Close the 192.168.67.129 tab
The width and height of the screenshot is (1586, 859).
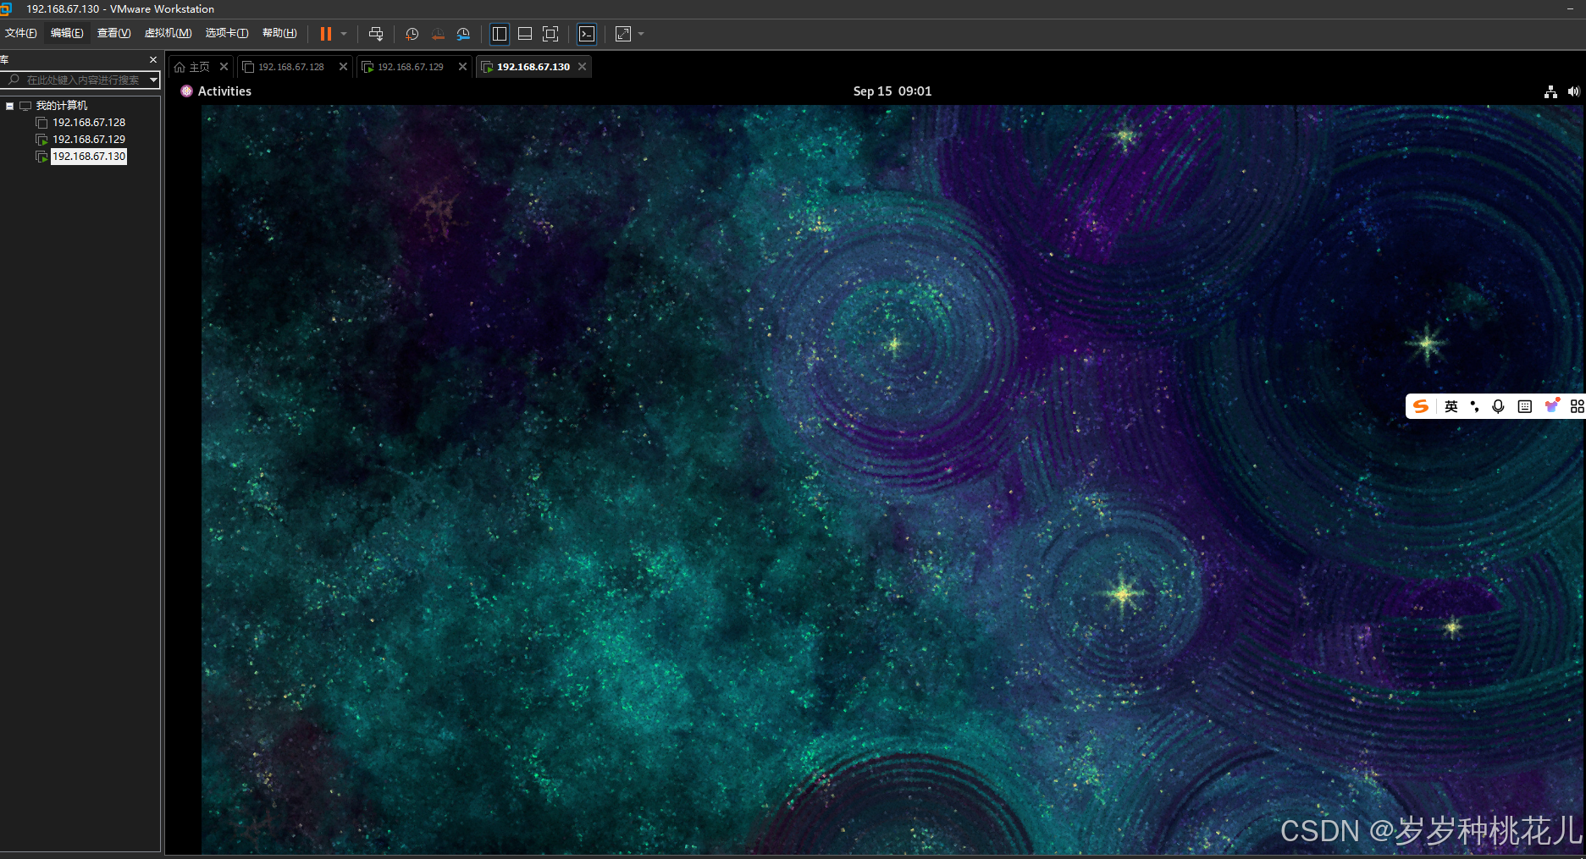pyautogui.click(x=462, y=67)
